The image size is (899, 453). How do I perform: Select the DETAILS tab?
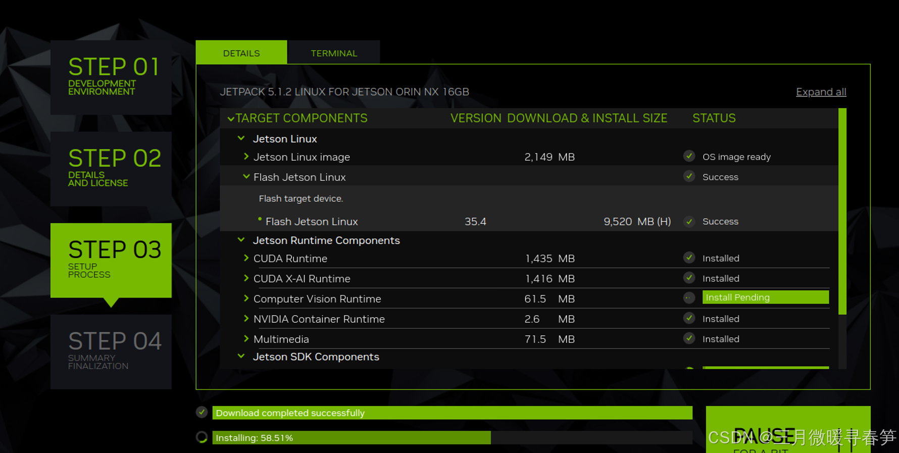(x=241, y=53)
